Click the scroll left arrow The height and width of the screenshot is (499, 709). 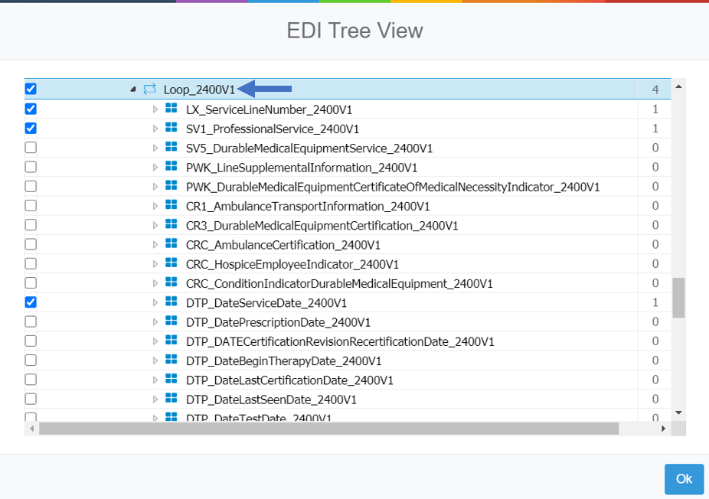coord(31,429)
